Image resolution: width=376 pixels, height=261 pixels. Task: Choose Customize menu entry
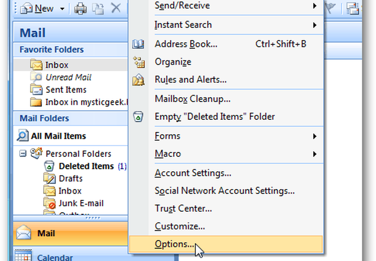coord(226,226)
